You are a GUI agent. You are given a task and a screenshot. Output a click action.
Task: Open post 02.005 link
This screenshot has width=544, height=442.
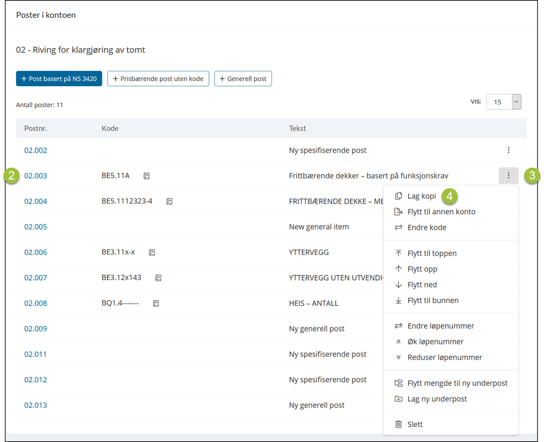click(35, 227)
